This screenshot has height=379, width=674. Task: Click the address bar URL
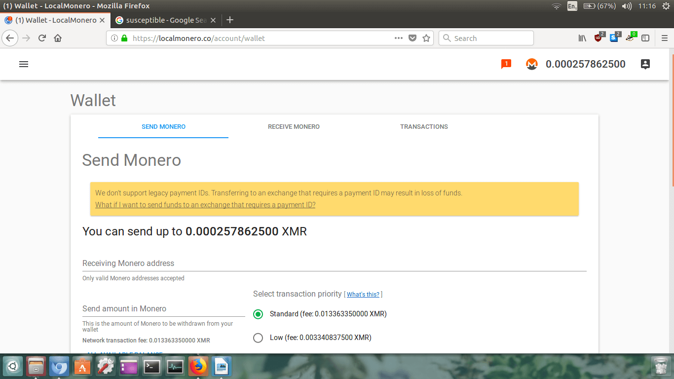click(x=199, y=38)
